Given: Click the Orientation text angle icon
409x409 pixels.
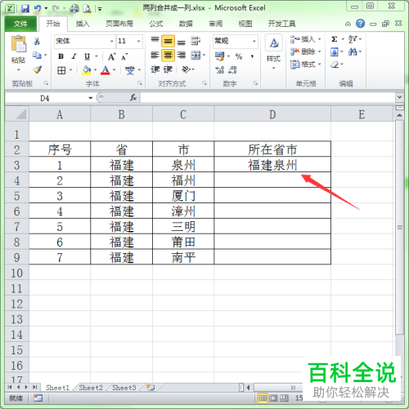Looking at the screenshot, I should point(186,69).
